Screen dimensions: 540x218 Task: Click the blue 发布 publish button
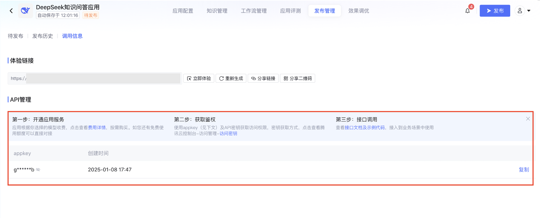(495, 11)
